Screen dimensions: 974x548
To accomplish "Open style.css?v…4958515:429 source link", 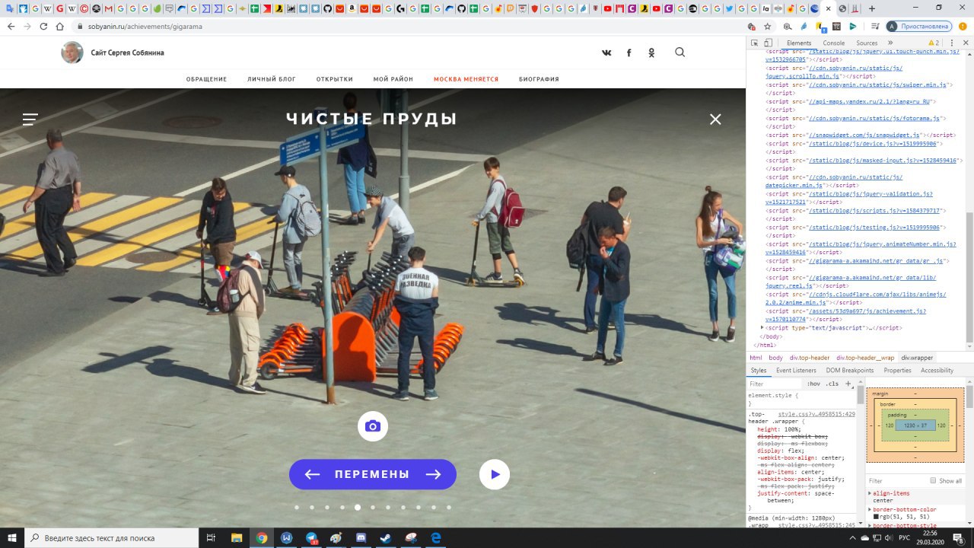I will (816, 414).
